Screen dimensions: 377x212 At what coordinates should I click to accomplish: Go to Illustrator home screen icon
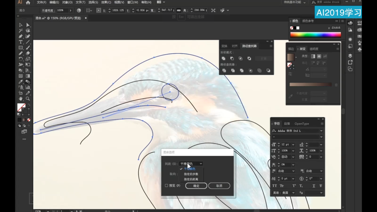click(x=28, y=2)
